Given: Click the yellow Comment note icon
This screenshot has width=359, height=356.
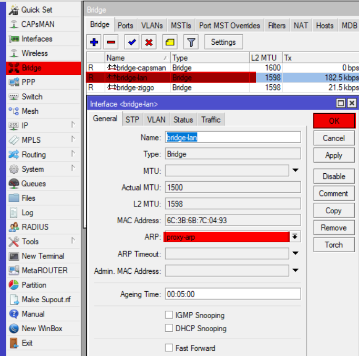Looking at the screenshot, I should [x=170, y=42].
